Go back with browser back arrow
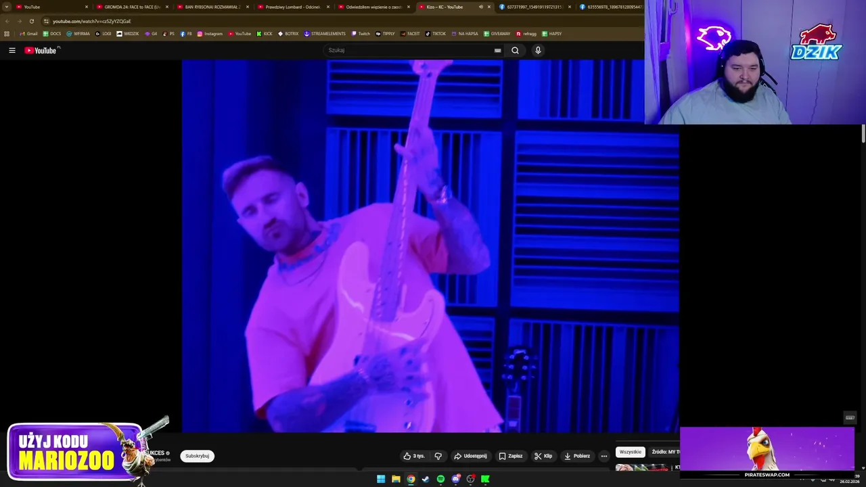The height and width of the screenshot is (487, 866). (7, 21)
